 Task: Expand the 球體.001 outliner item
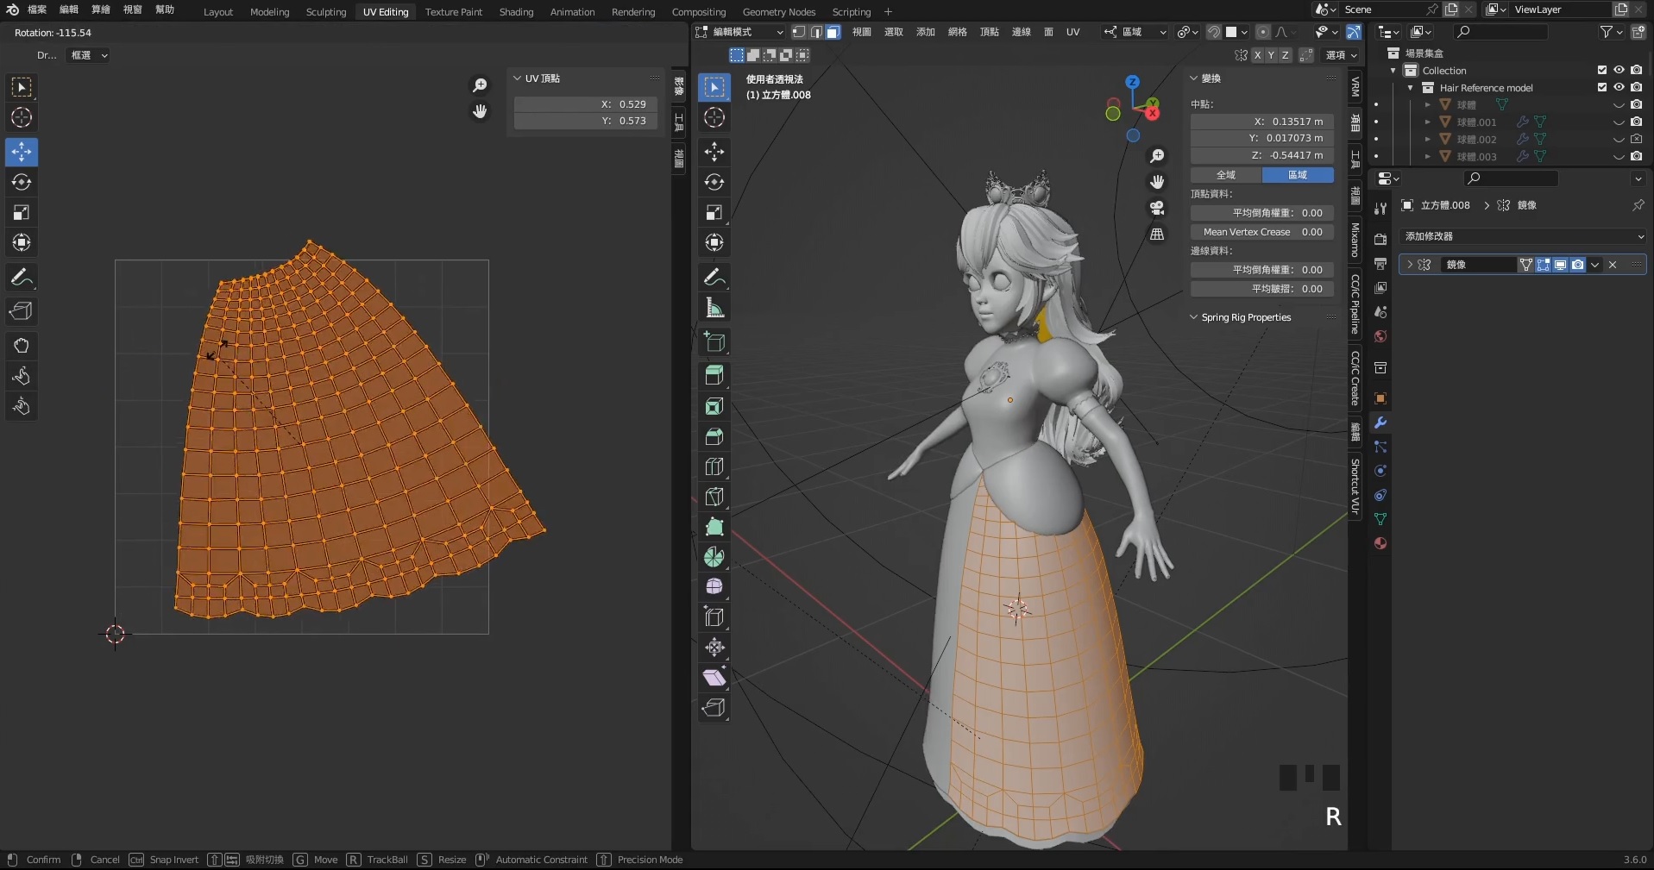(x=1428, y=122)
